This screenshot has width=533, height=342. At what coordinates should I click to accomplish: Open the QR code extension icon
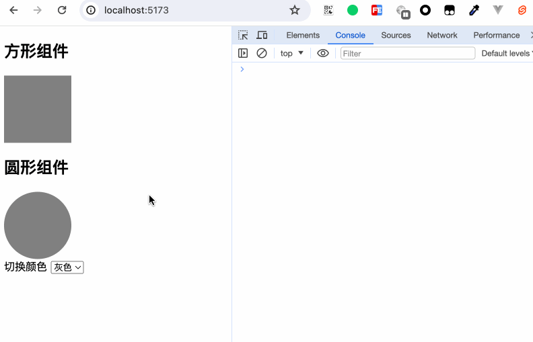pyautogui.click(x=328, y=10)
